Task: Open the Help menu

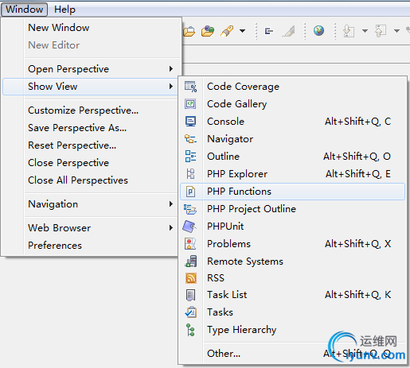Action: point(64,10)
